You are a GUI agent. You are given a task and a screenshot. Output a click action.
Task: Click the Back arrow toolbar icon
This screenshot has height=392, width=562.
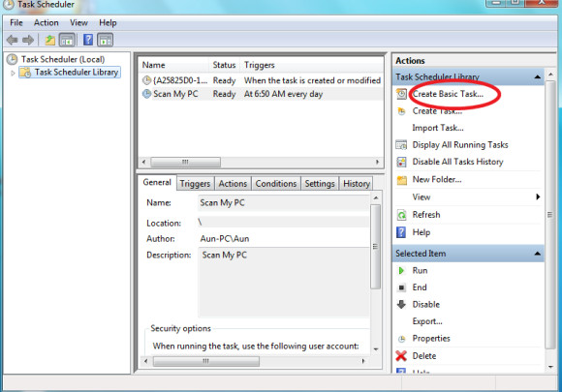point(13,40)
